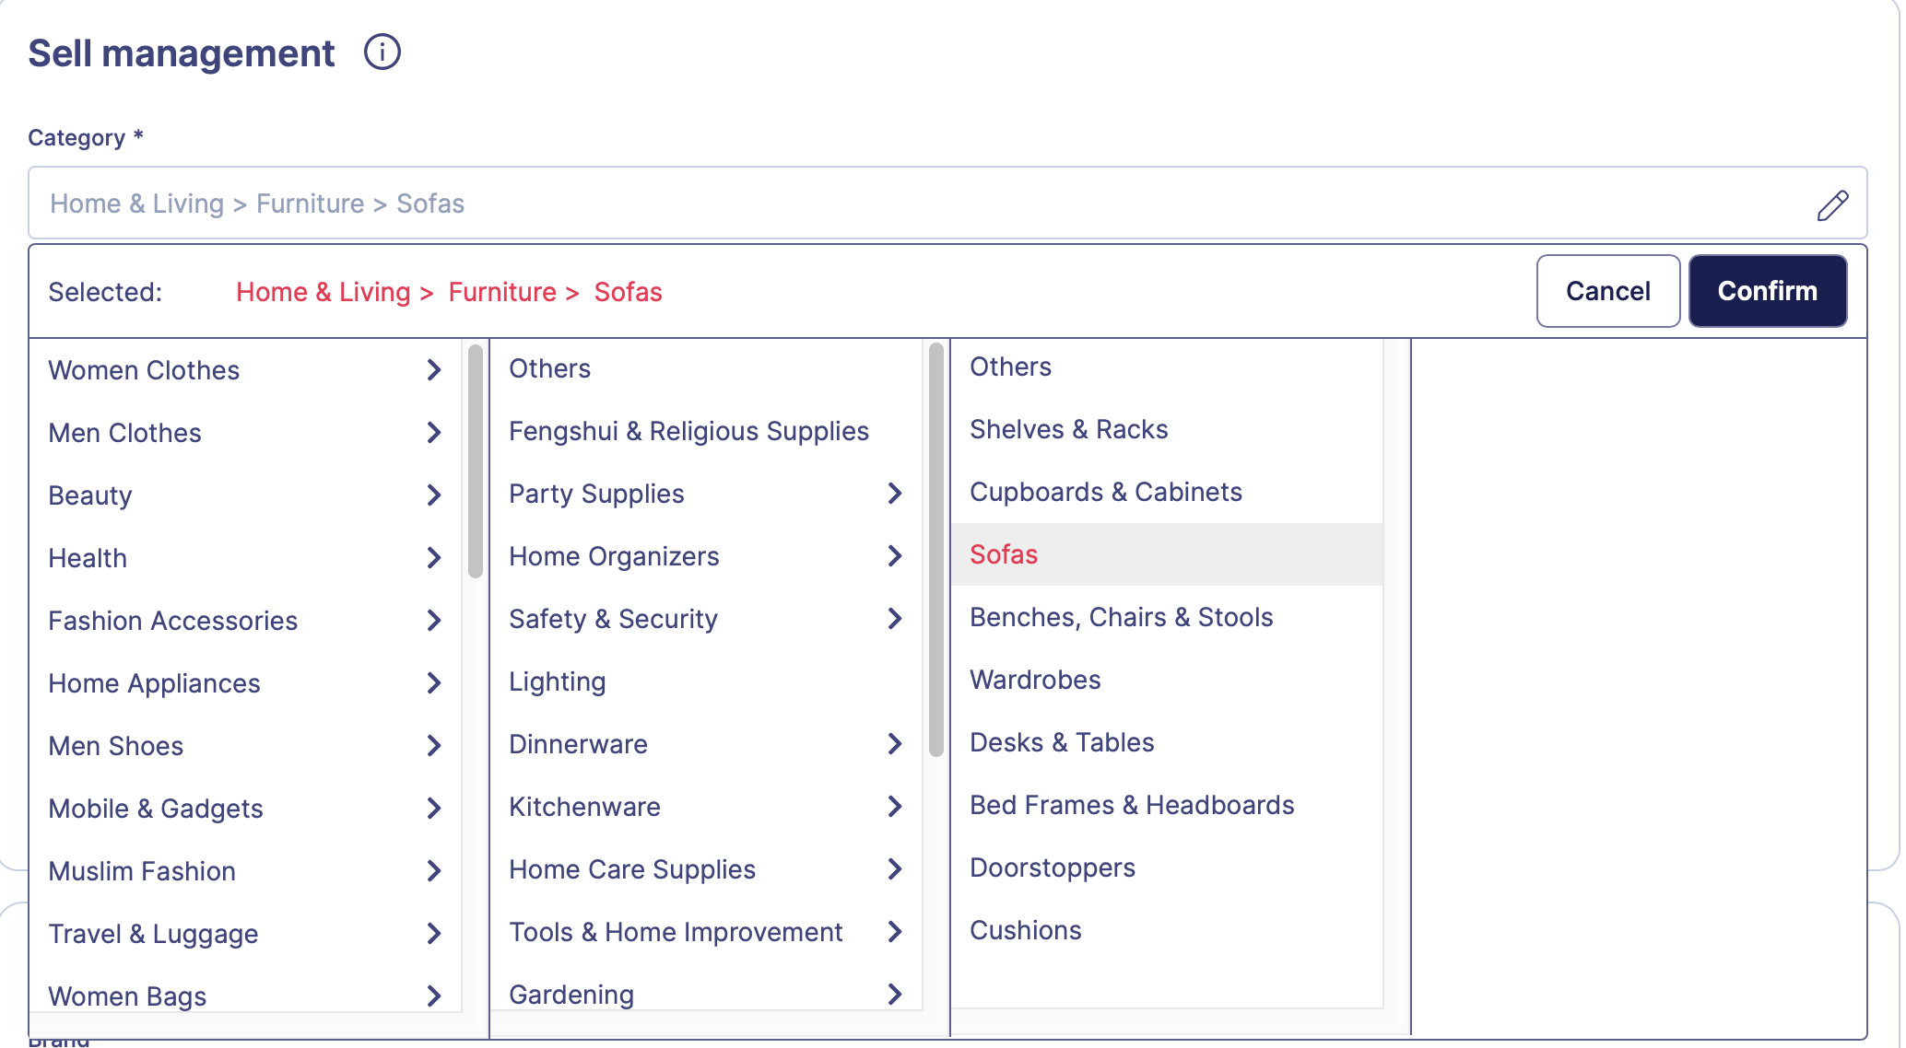The image size is (1906, 1048).
Task: Select Lighting subcategory
Action: click(557, 681)
